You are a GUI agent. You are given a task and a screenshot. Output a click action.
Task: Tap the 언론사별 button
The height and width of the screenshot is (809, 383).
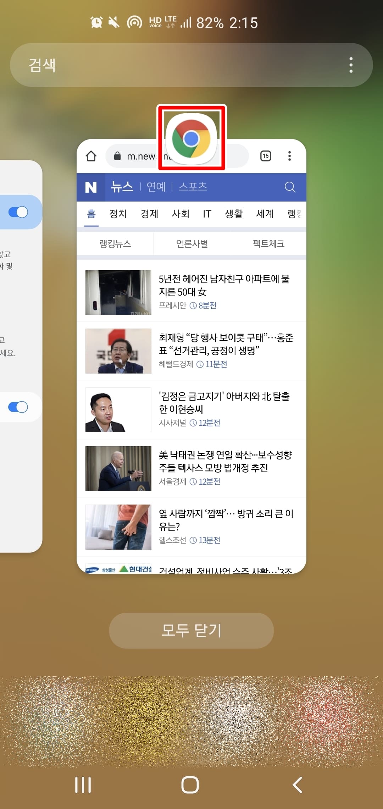192,244
